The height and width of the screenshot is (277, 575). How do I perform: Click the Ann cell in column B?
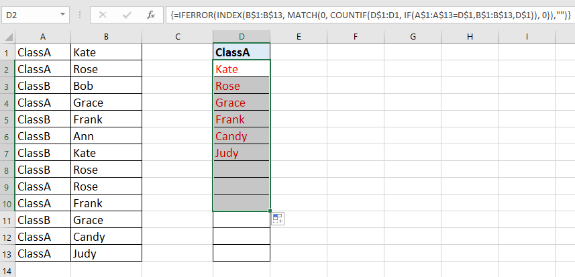[106, 136]
